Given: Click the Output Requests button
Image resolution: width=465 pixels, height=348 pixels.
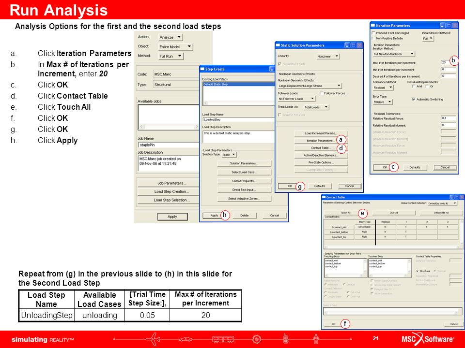Looking at the screenshot, I should [x=244, y=181].
